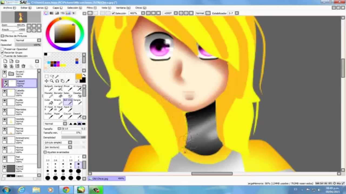
Task: Enable the Preservar Opacidad checkbox
Action: [2, 49]
